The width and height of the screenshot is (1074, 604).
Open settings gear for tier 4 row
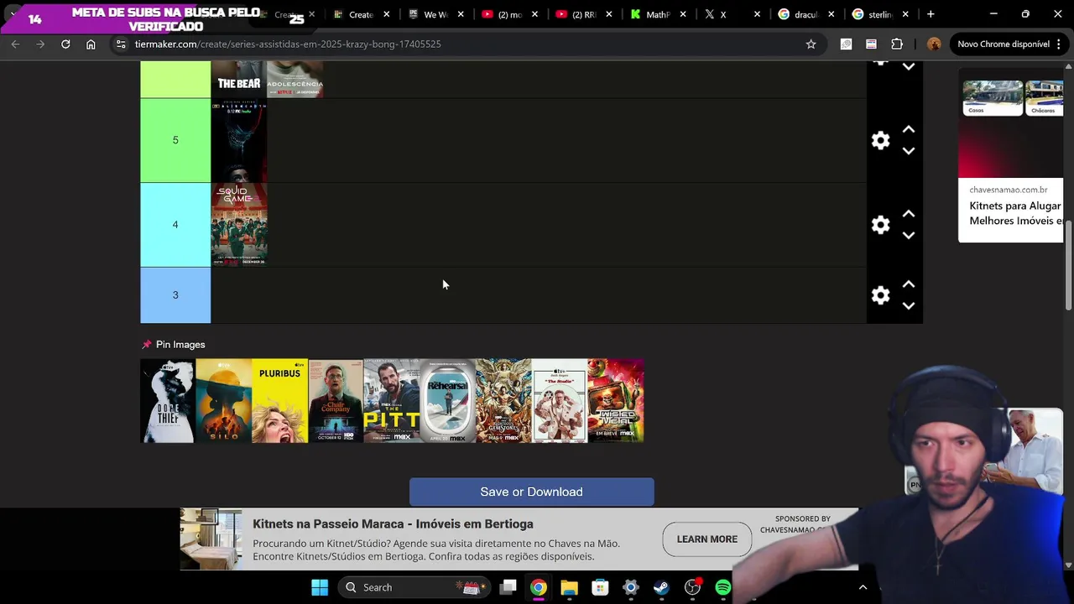pos(880,225)
